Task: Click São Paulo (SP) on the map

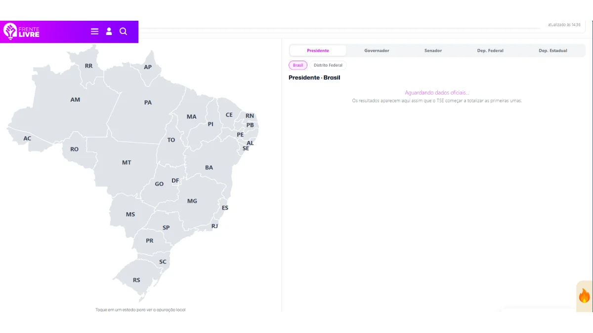Action: point(166,227)
